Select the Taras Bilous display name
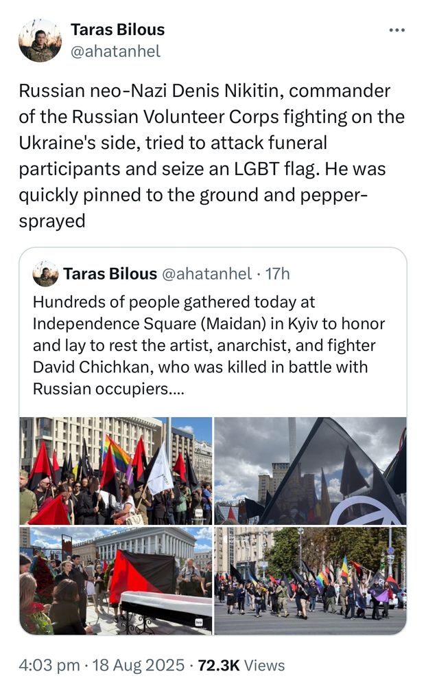The image size is (426, 687). (x=117, y=29)
